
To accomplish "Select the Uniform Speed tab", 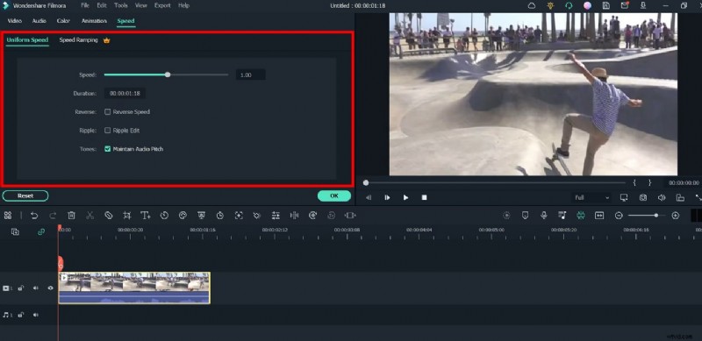I will [x=27, y=39].
